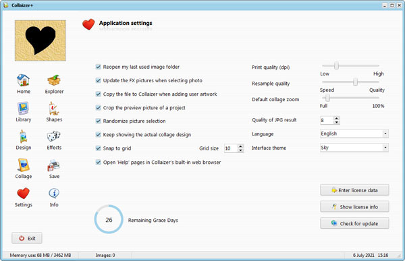Increase Grid size with up arrow
405x261 pixels.
click(240, 146)
